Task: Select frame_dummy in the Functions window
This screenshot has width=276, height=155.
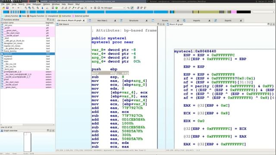Action: tap(28, 51)
